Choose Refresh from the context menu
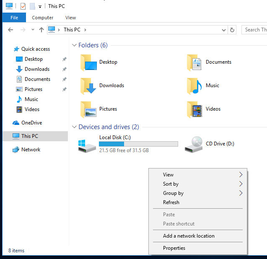 click(x=171, y=202)
